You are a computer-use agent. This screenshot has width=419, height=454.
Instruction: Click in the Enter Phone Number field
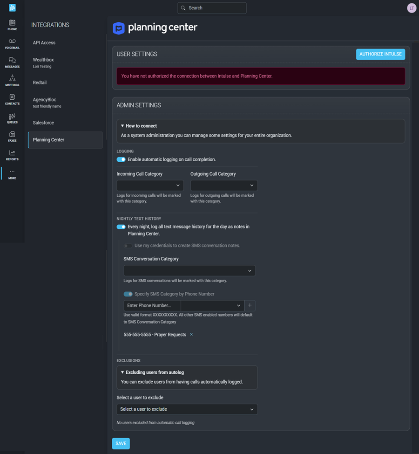tap(152, 306)
